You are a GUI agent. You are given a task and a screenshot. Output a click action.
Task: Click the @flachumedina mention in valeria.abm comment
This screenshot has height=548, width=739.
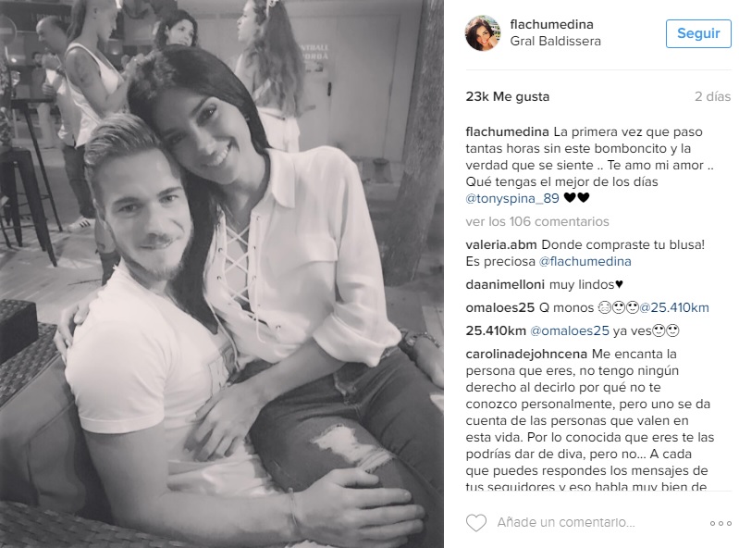(585, 261)
